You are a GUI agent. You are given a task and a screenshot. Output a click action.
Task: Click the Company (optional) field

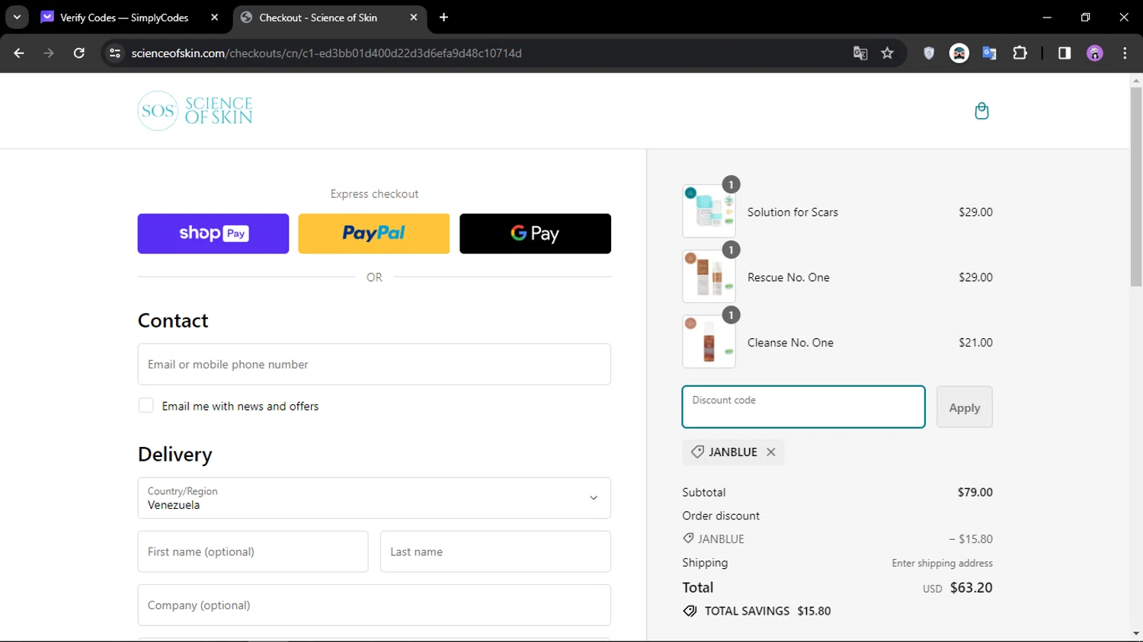tap(374, 605)
